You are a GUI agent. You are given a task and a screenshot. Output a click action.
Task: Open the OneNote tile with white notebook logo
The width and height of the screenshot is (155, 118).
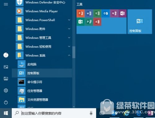(x=122, y=13)
